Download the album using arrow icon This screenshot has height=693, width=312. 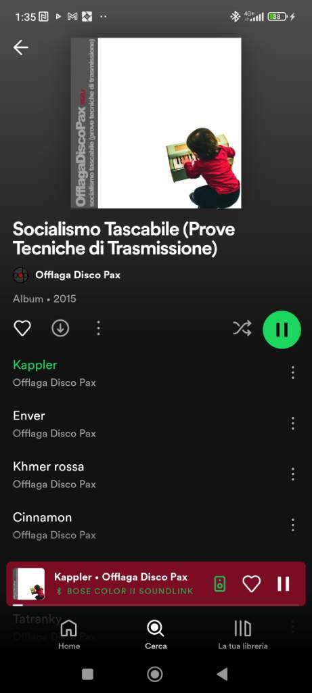pos(60,328)
